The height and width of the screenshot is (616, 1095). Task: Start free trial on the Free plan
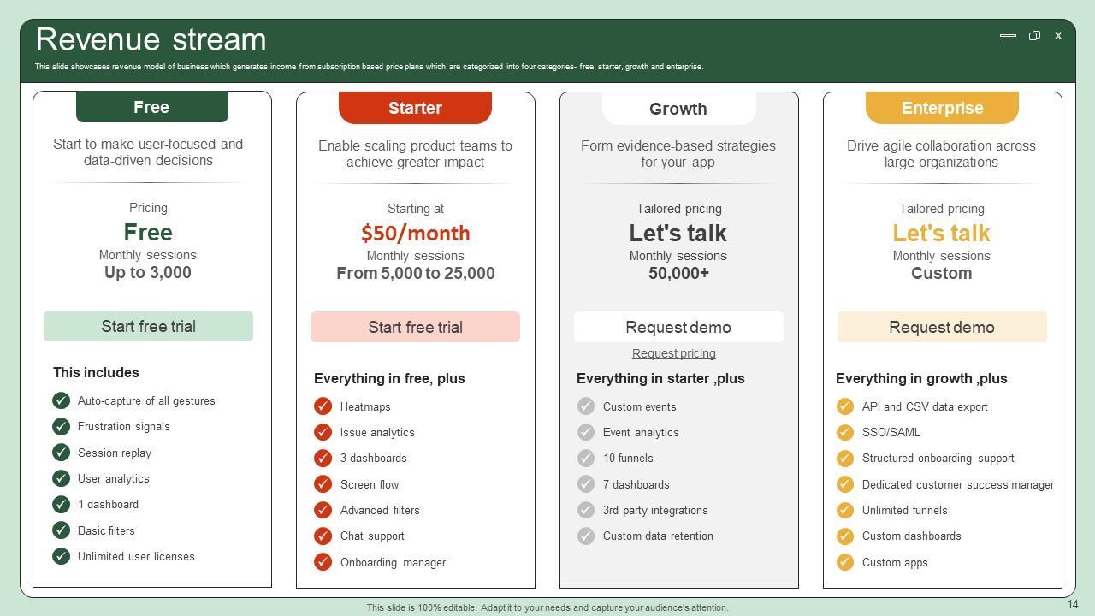coord(148,326)
